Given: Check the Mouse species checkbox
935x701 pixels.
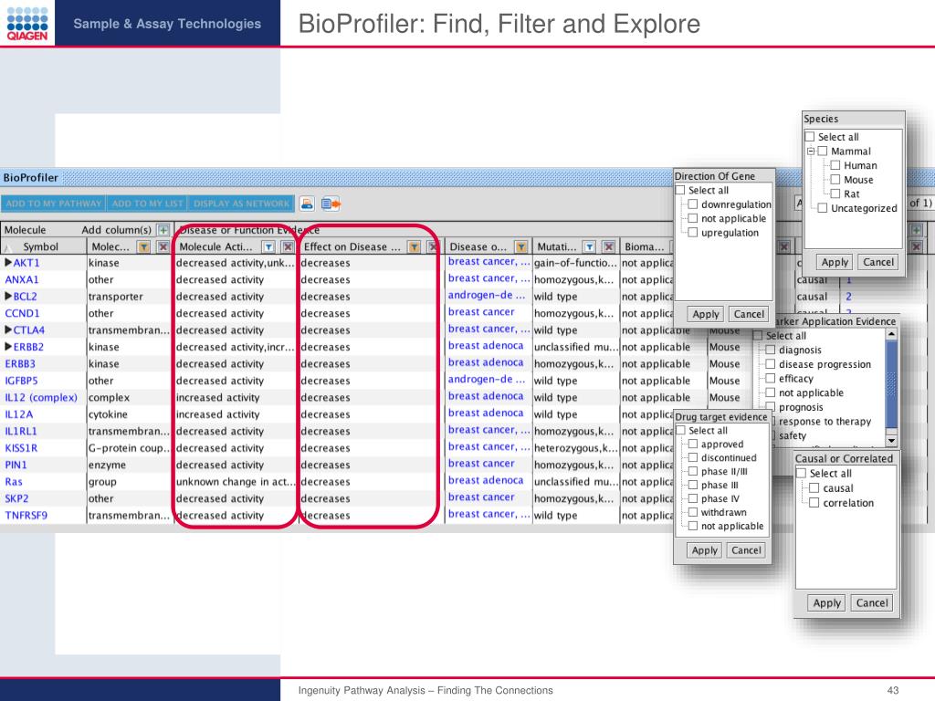Looking at the screenshot, I should point(835,180).
